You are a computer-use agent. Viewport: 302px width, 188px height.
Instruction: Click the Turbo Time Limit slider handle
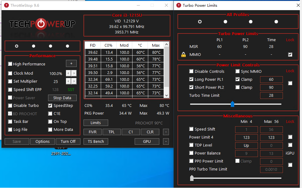tap(233, 104)
